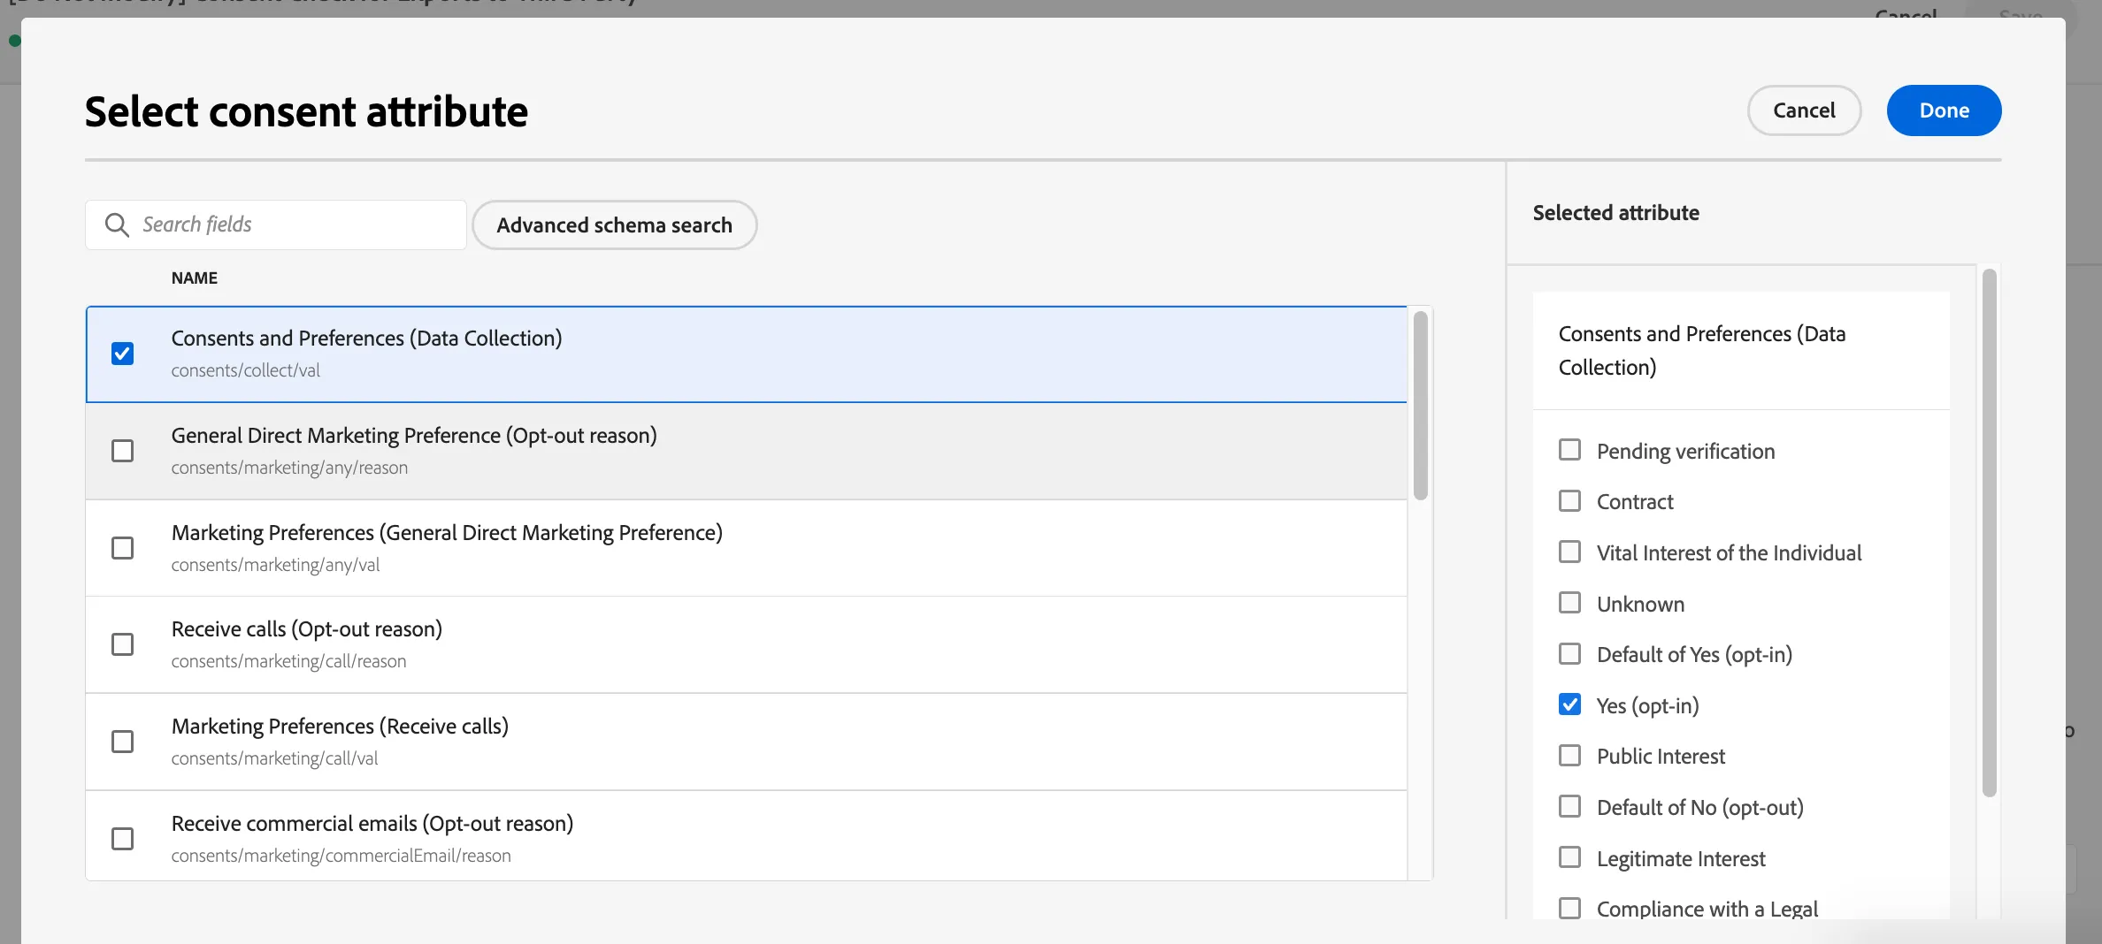Focus the Search fields input
This screenshot has width=2102, height=944.
click(276, 225)
